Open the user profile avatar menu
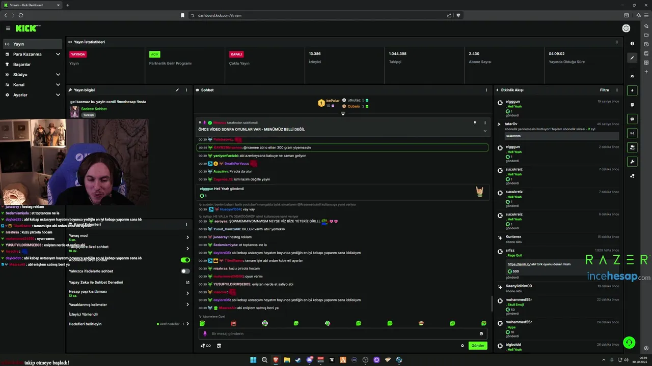 [626, 28]
